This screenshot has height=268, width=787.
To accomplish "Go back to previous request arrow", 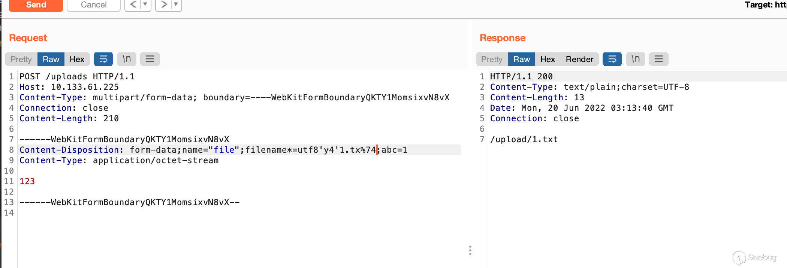I will (x=133, y=4).
